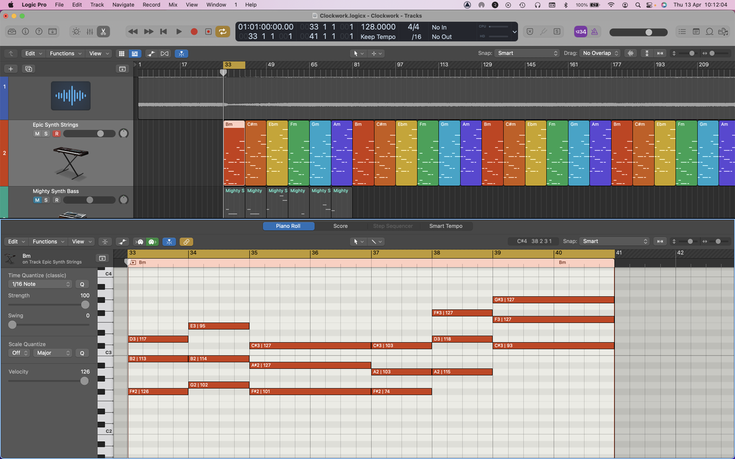Open the Track menu in the menu bar

(97, 4)
